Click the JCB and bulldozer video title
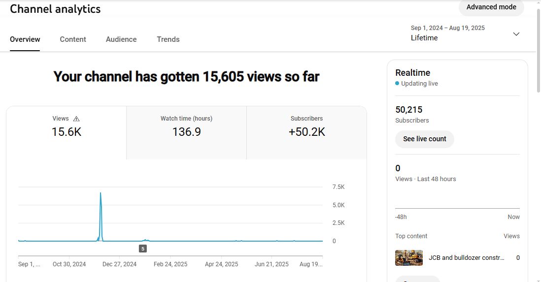 click(466, 257)
